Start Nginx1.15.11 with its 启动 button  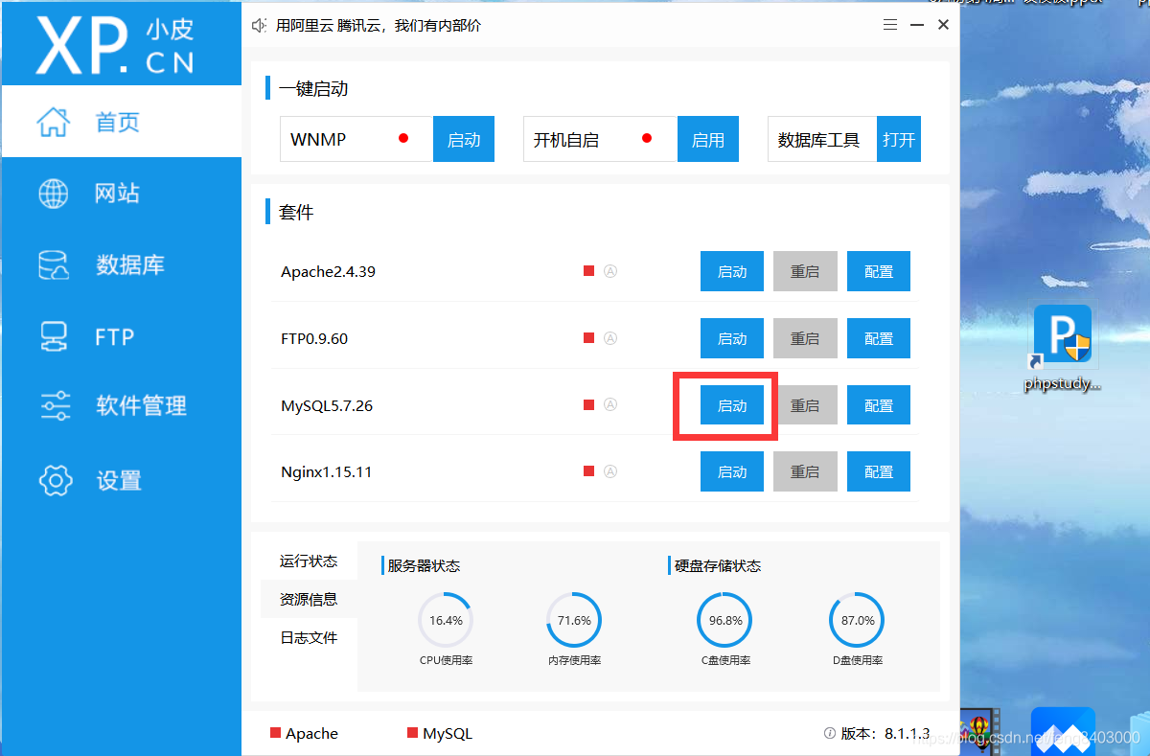(x=732, y=471)
